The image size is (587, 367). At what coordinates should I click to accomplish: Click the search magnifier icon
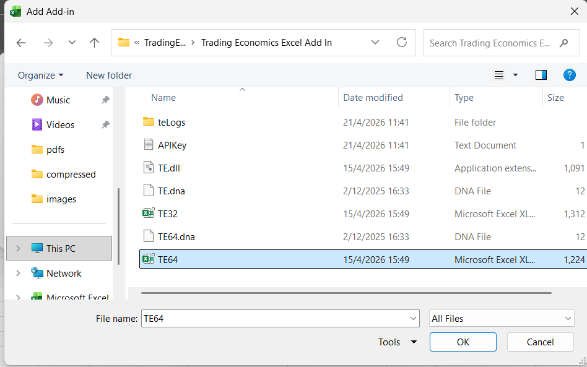563,43
